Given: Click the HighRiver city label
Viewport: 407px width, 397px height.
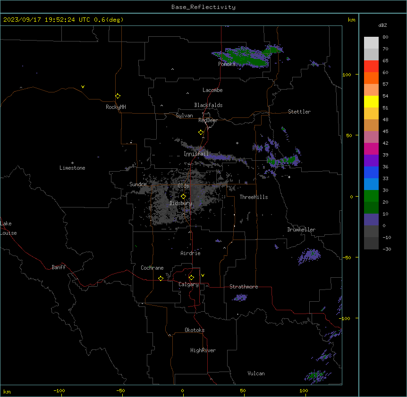Looking at the screenshot, I should (x=203, y=350).
